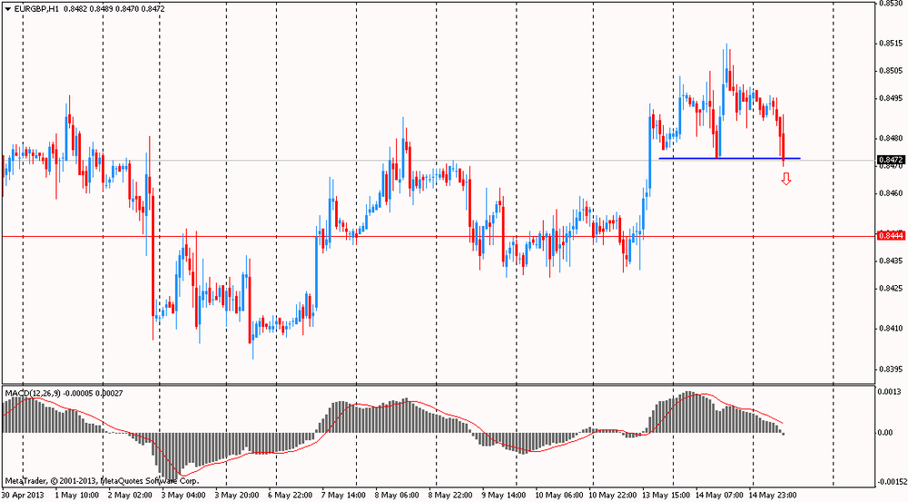This screenshot has width=908, height=502.
Task: Select the red horizontal line at 0.8444
Action: [439, 236]
